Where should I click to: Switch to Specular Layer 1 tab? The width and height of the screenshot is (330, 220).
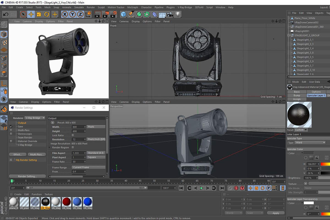pyautogui.click(x=316, y=95)
